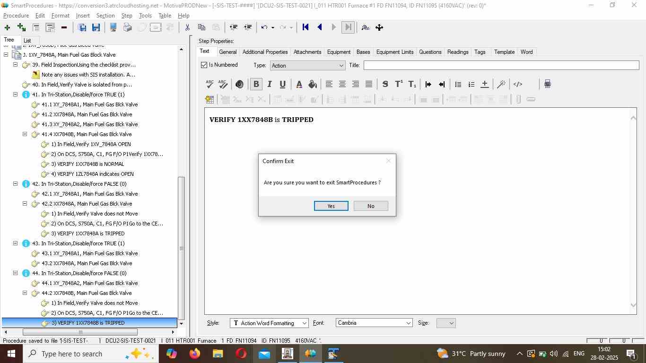Screen dimensions: 646x363
Task: Click the four-way move arrows icon
Action: (x=379, y=27)
